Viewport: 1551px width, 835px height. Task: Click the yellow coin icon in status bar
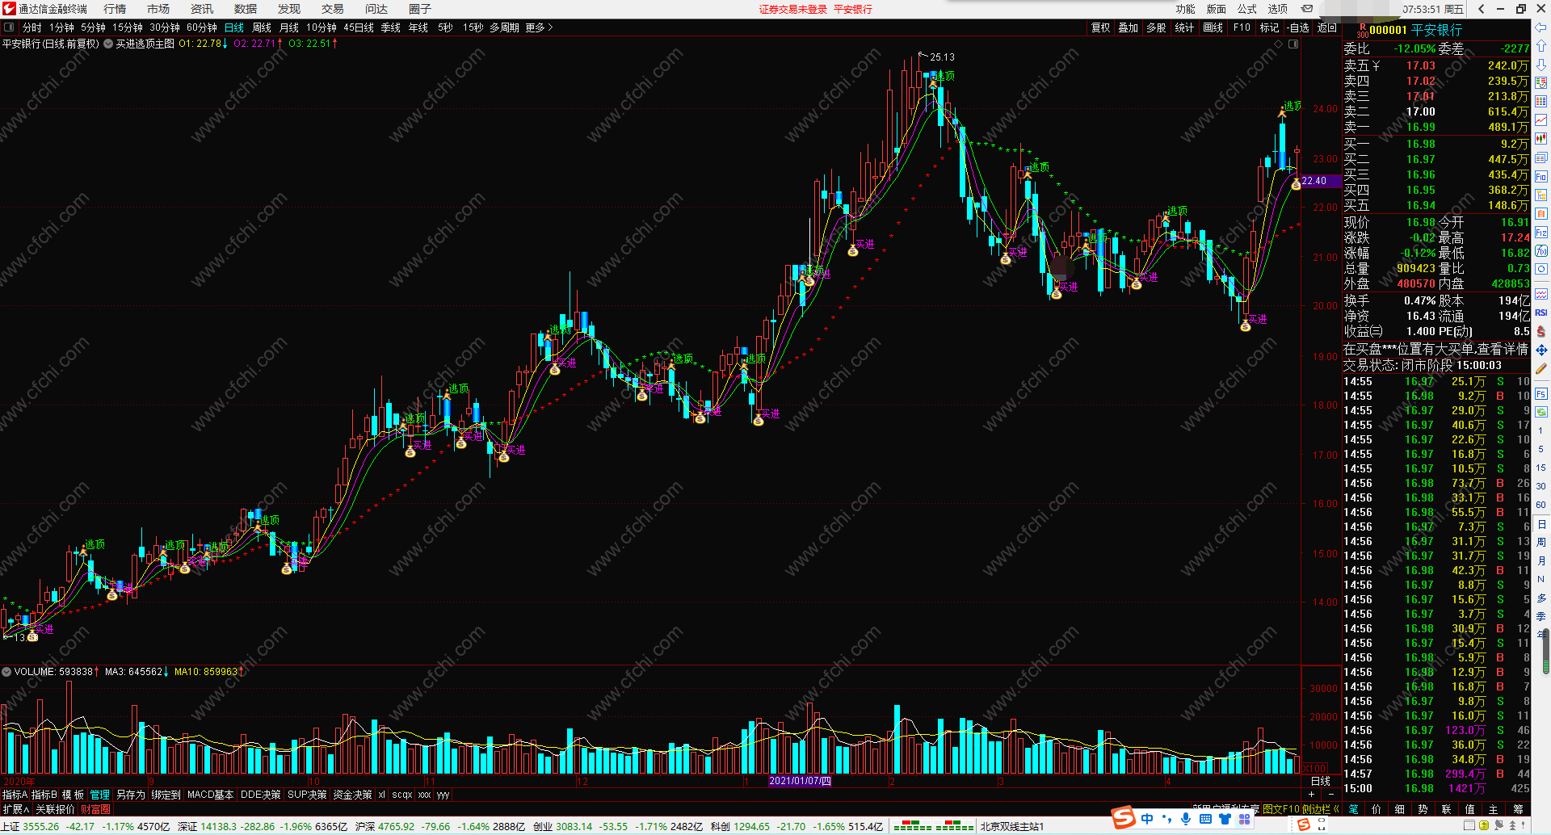tap(1484, 826)
